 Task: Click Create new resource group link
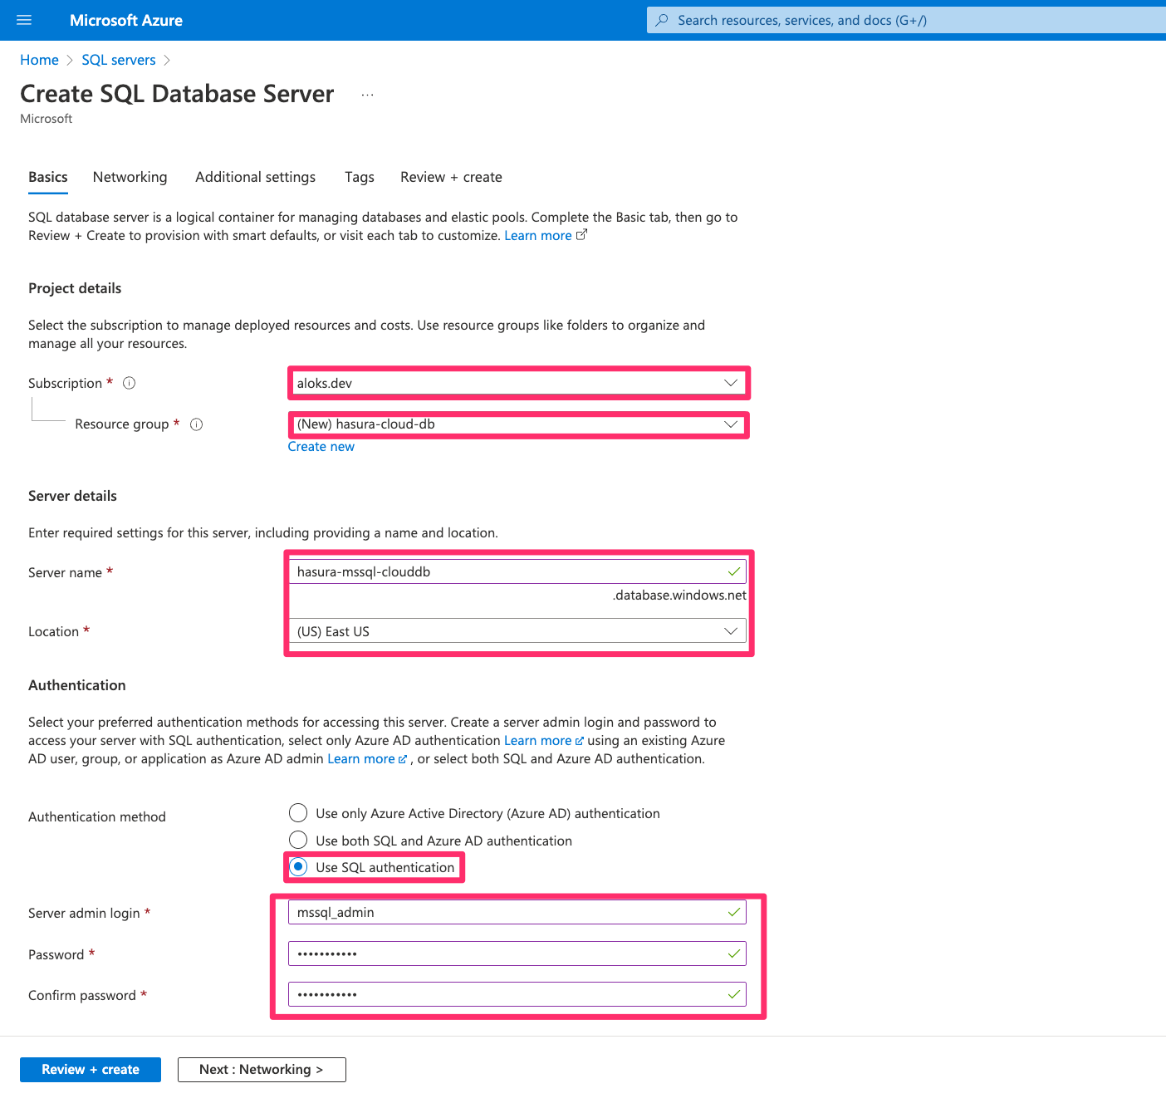tap(321, 447)
